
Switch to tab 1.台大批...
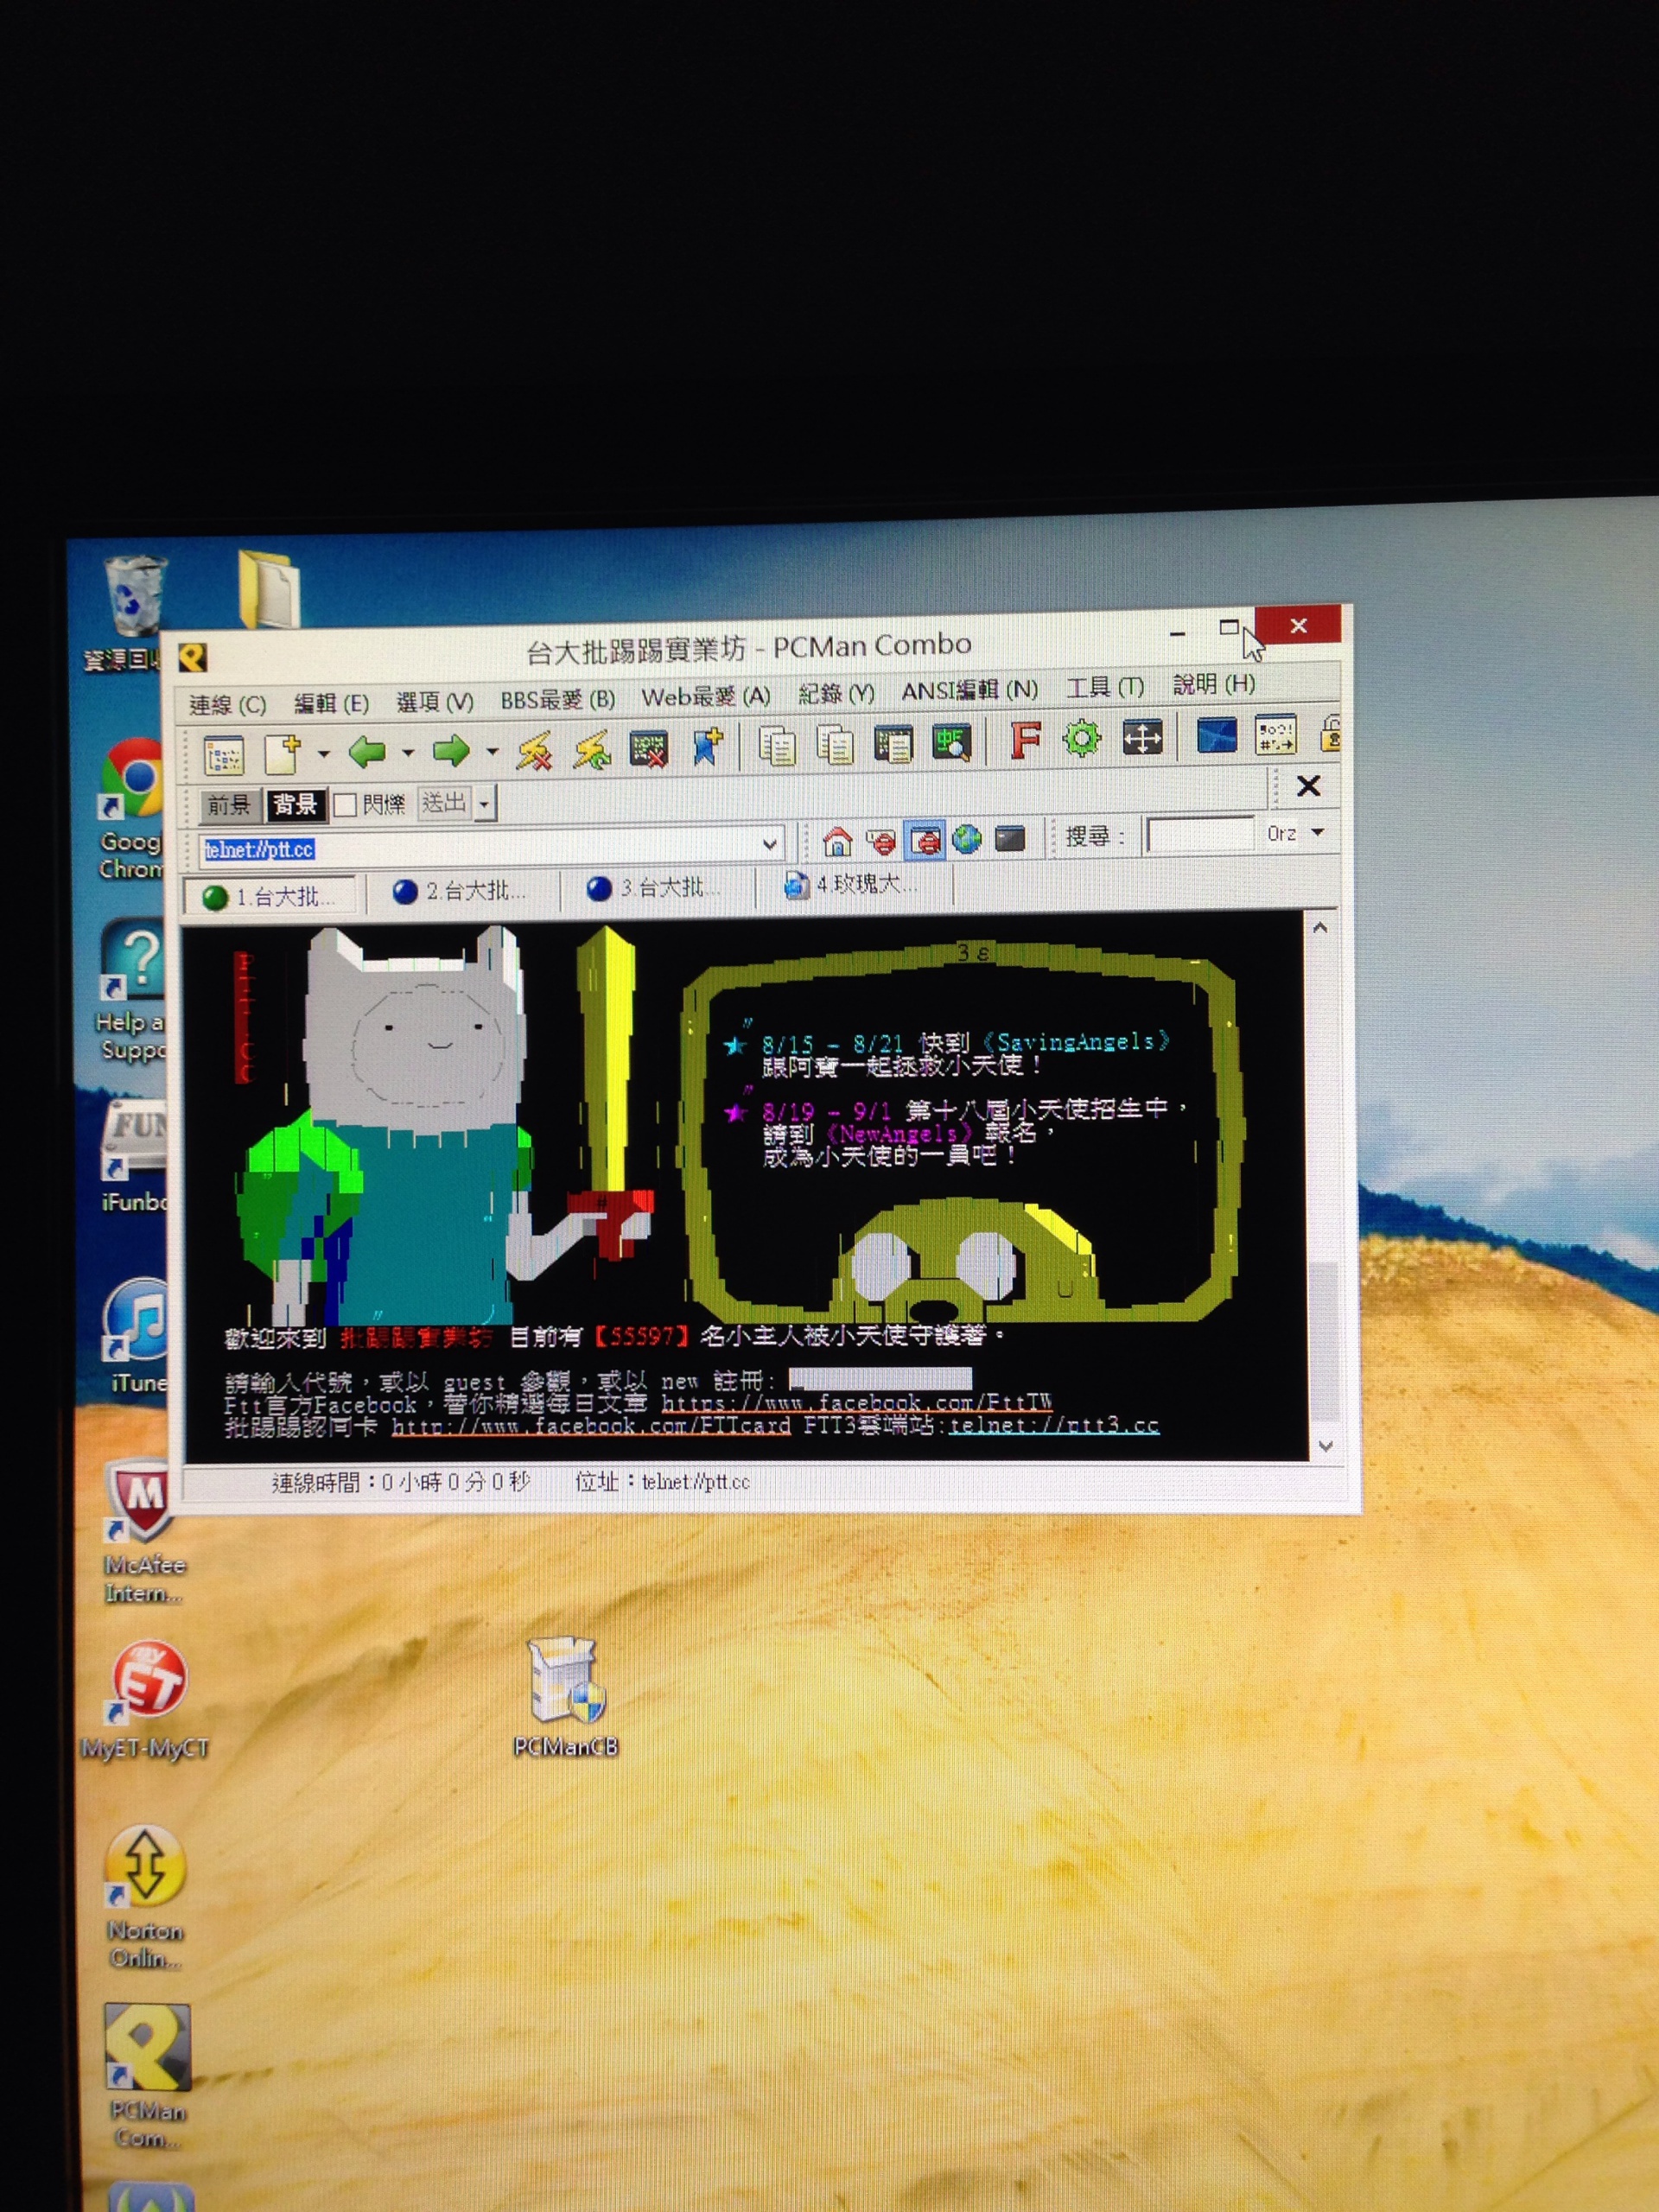tap(271, 896)
